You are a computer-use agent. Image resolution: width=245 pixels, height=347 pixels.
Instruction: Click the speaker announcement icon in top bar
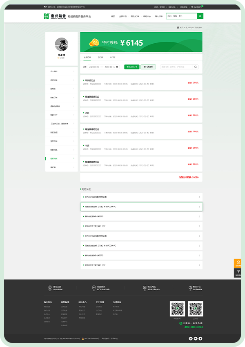[45, 7]
